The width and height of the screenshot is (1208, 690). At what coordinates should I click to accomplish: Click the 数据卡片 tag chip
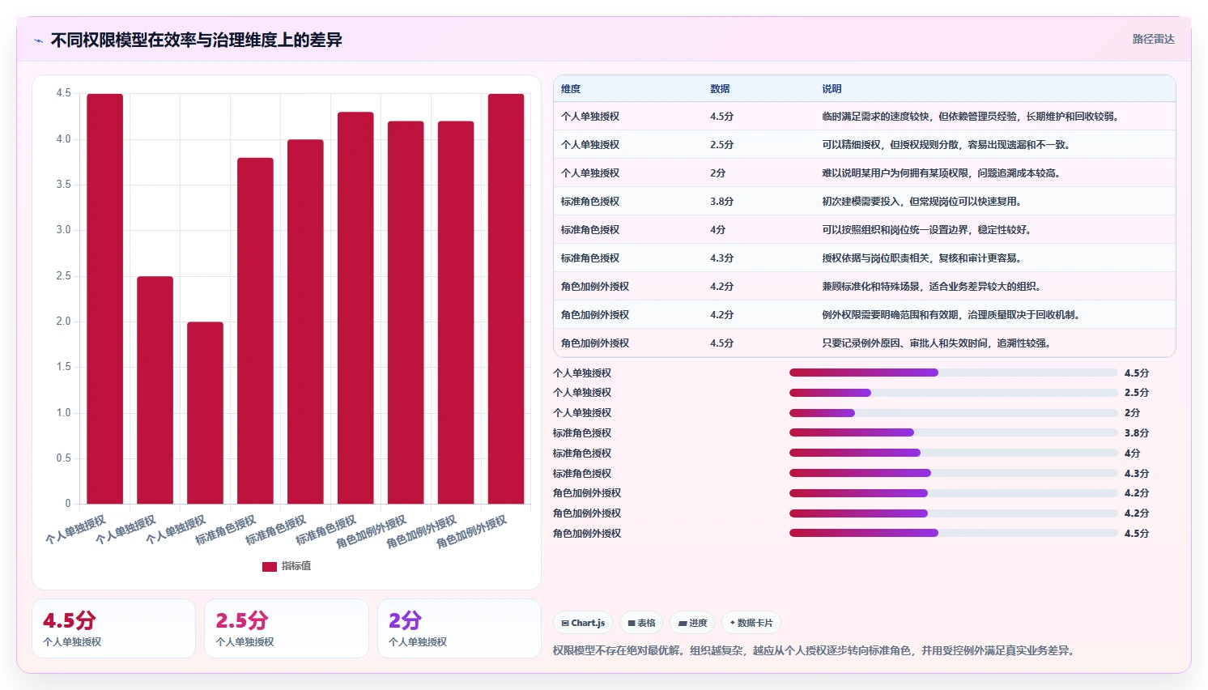pos(751,623)
